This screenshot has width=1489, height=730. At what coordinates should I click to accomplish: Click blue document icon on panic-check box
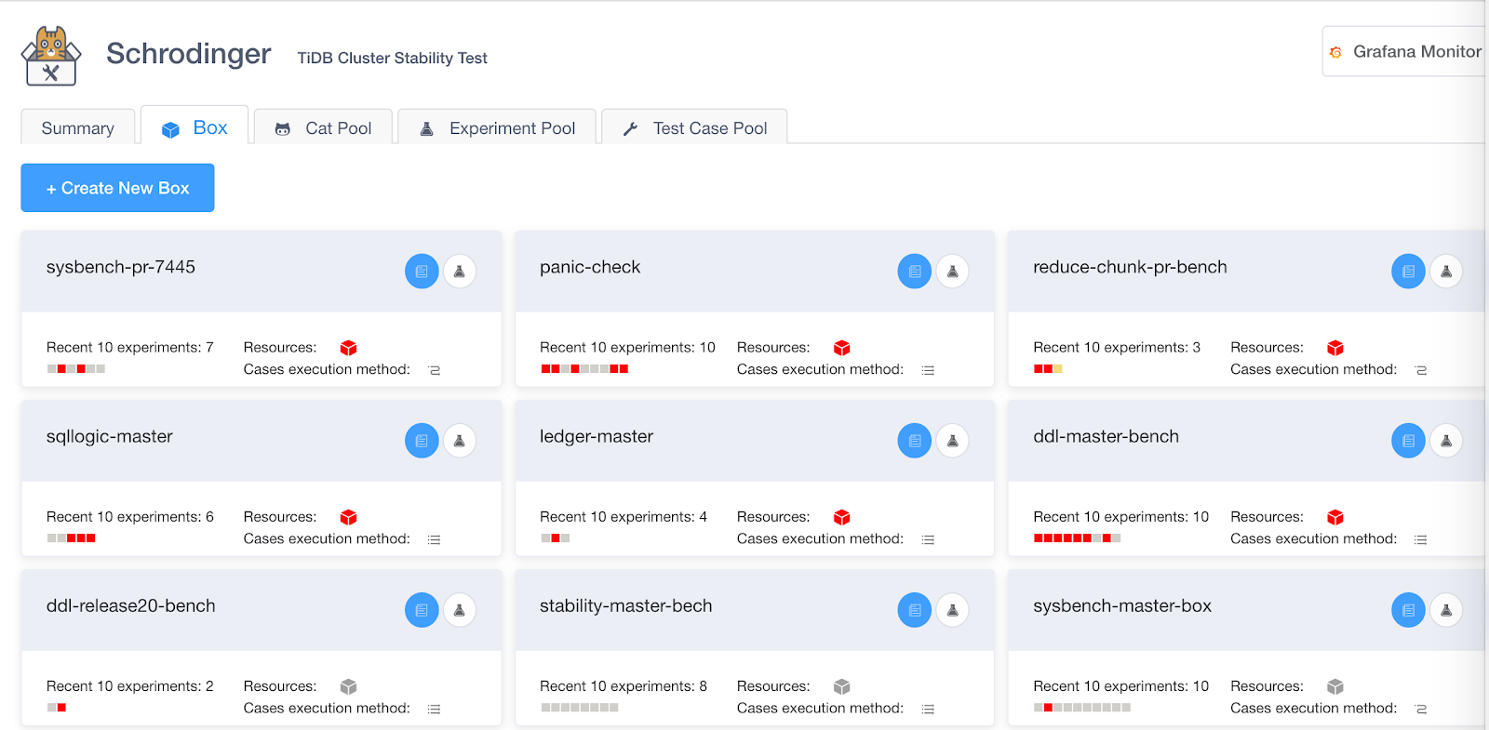915,272
